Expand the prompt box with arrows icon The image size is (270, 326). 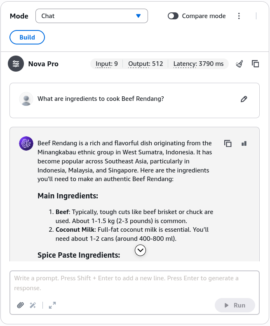[52, 305]
